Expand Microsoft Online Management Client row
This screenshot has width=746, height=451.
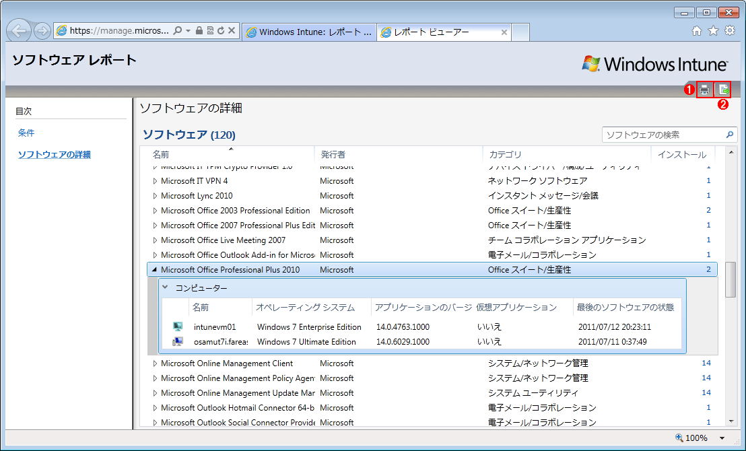(155, 363)
